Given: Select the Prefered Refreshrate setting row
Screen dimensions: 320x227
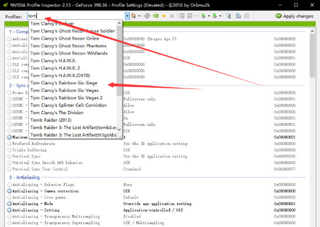Looking at the screenshot, I should [157, 144].
